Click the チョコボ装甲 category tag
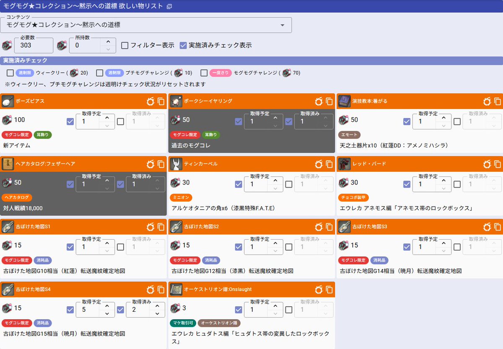Image resolution: width=503 pixels, height=349 pixels. pos(353,197)
